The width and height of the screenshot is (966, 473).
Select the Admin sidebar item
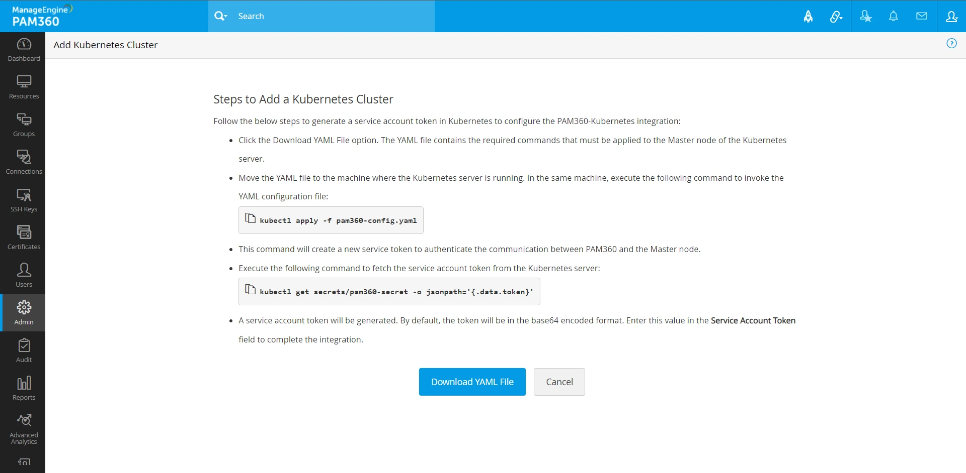[24, 313]
